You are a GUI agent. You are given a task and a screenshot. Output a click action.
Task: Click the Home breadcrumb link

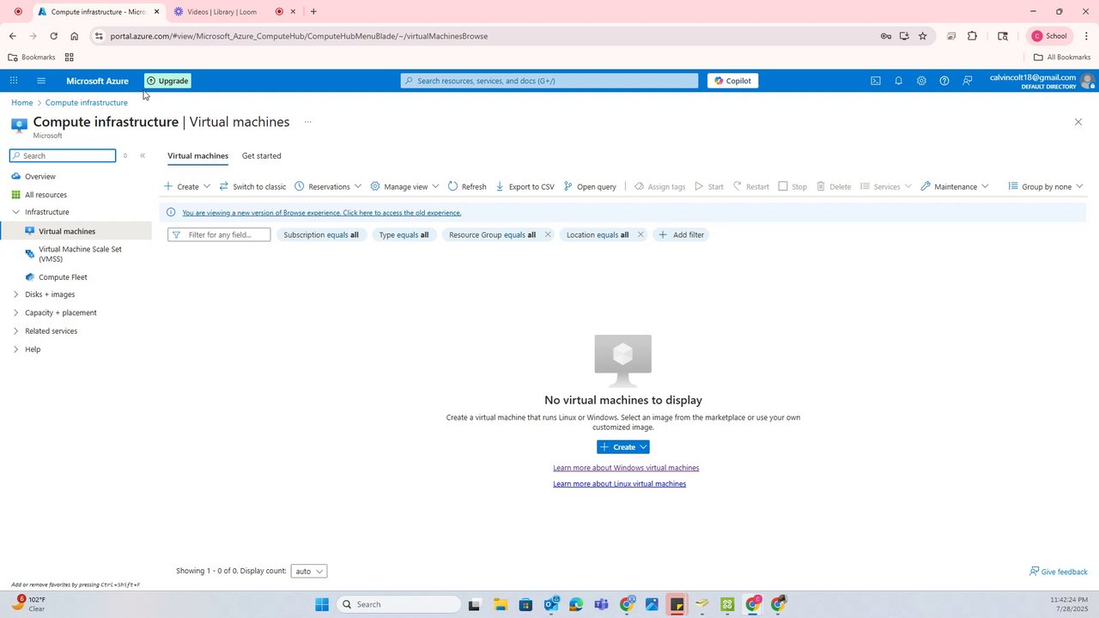[x=22, y=103]
